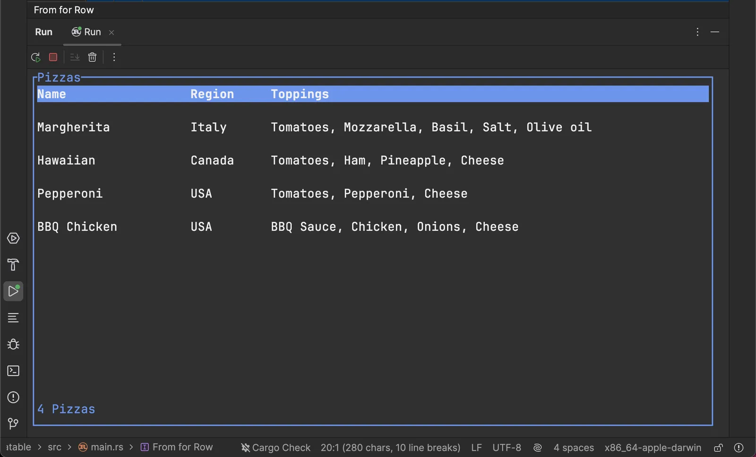756x457 pixels.
Task: Click the src breadcrumb
Action: click(x=54, y=447)
